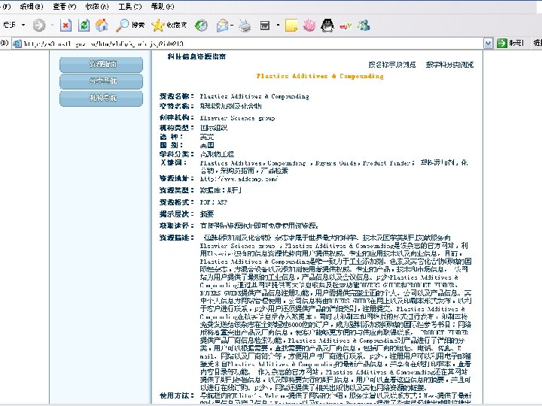
Task: Click the third sidebar button 机构导航
Action: [x=101, y=98]
